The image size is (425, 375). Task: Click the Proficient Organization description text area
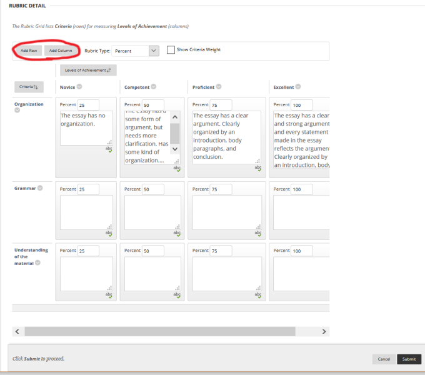[226, 136]
